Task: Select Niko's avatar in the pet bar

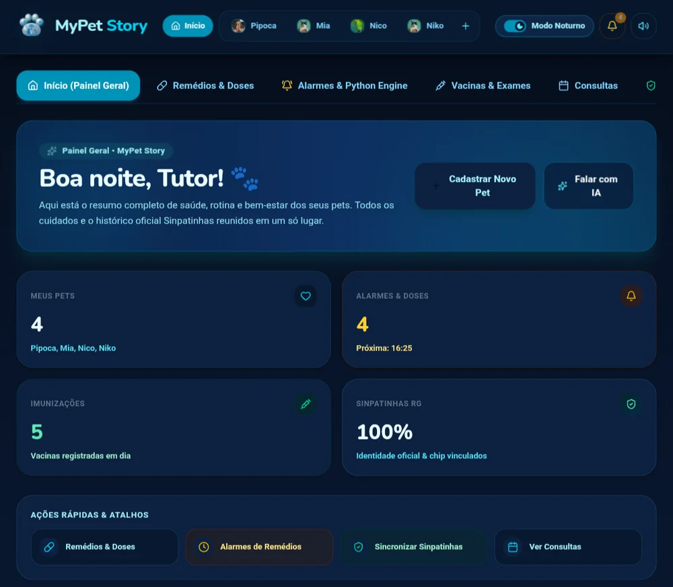Action: (x=414, y=26)
